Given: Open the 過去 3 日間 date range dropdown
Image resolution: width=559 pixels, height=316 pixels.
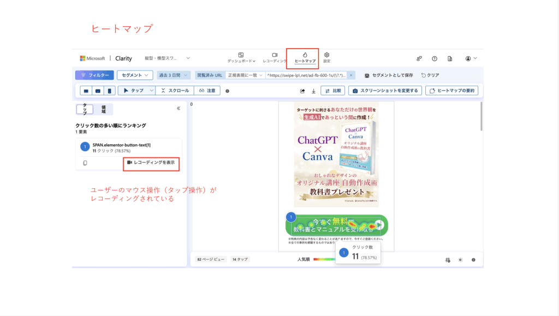Looking at the screenshot, I should pos(173,75).
